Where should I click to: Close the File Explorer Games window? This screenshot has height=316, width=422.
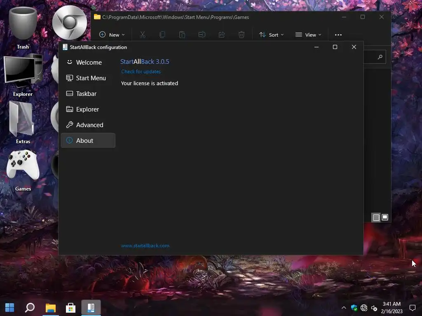coord(382,17)
